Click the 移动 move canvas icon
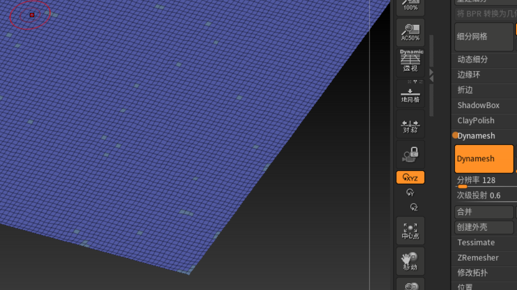The width and height of the screenshot is (517, 290). coord(410,261)
